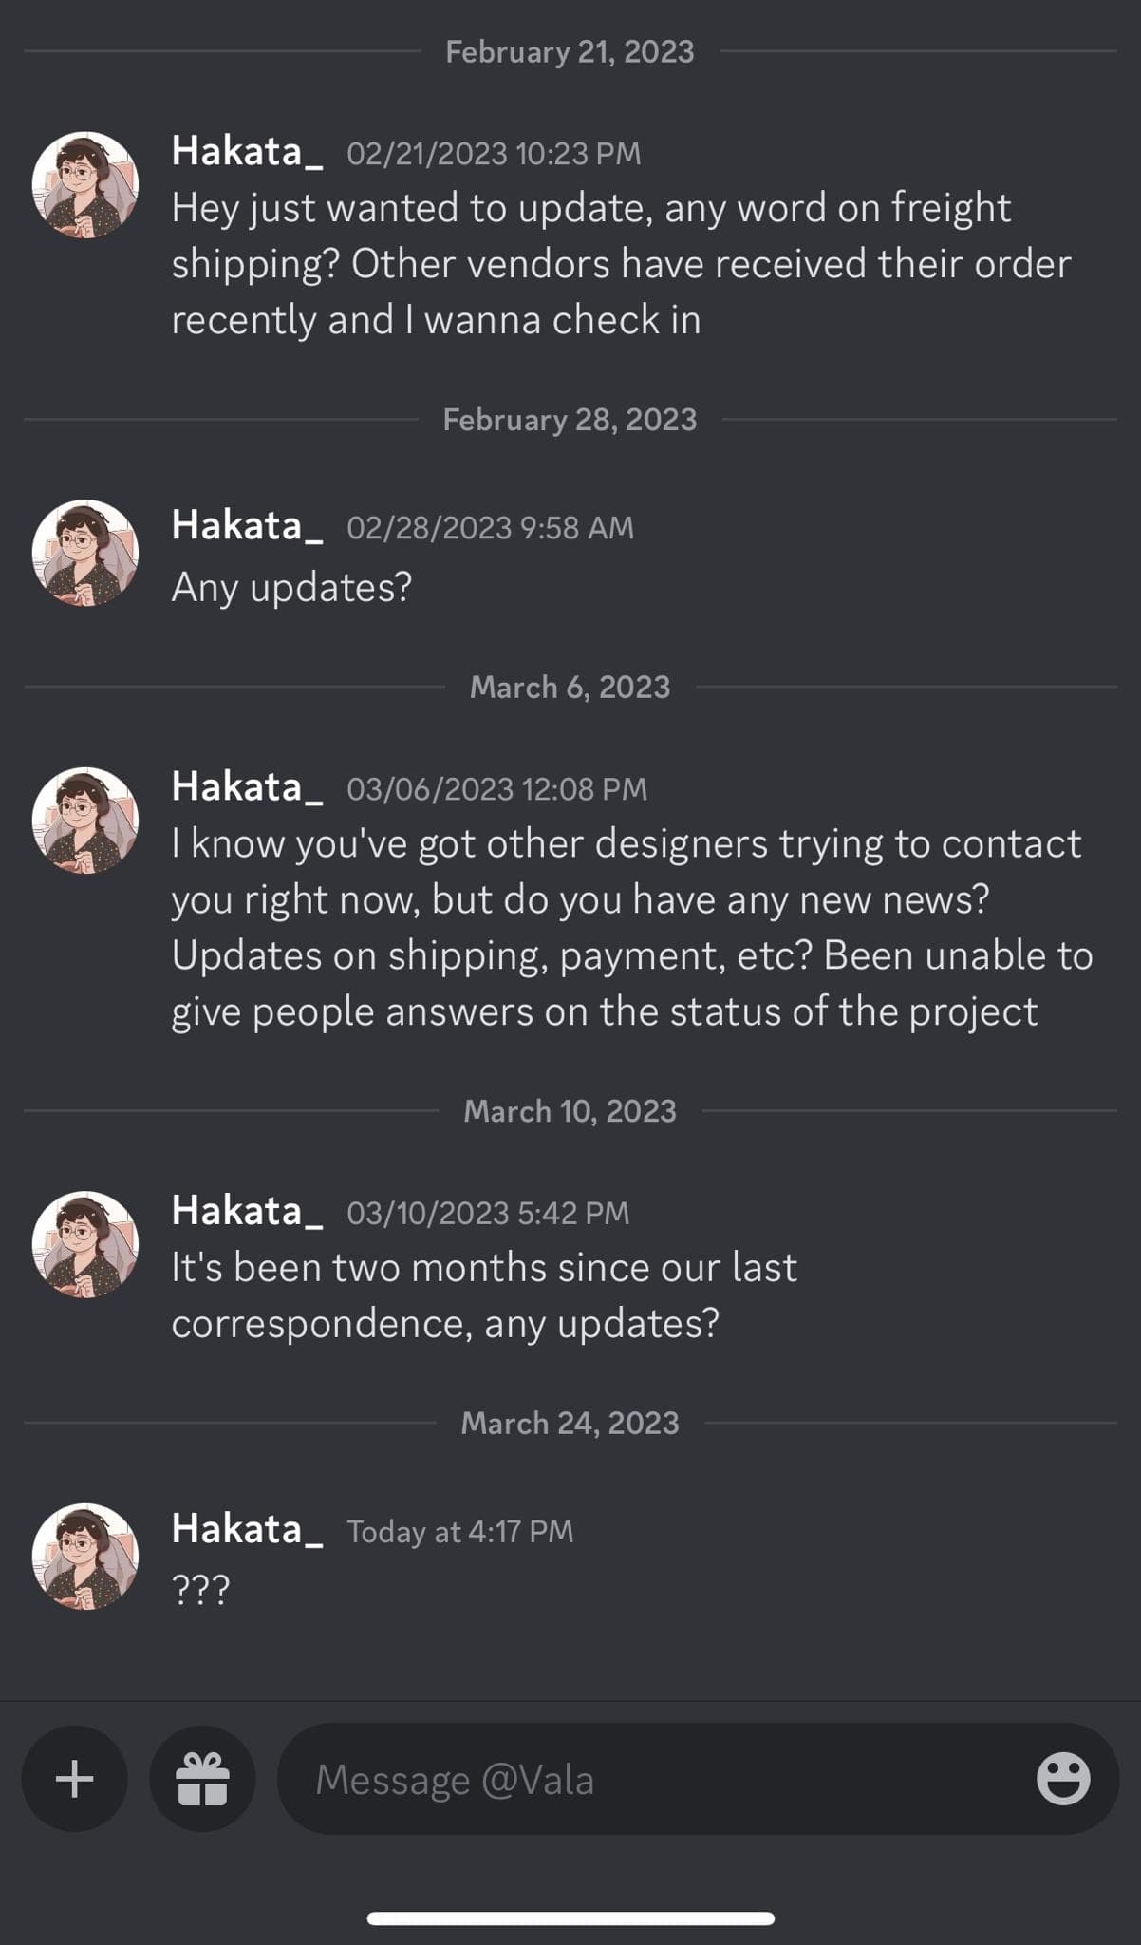Screen dimensions: 1141x1945
Task: Select the 02/28/2023 9:58 AM timestamp
Action: click(490, 526)
